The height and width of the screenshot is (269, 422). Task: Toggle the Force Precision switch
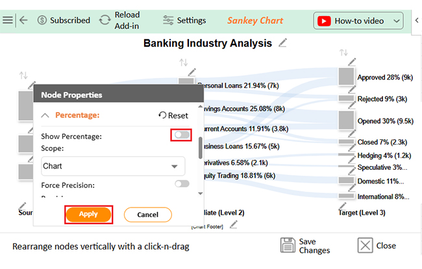(x=182, y=185)
